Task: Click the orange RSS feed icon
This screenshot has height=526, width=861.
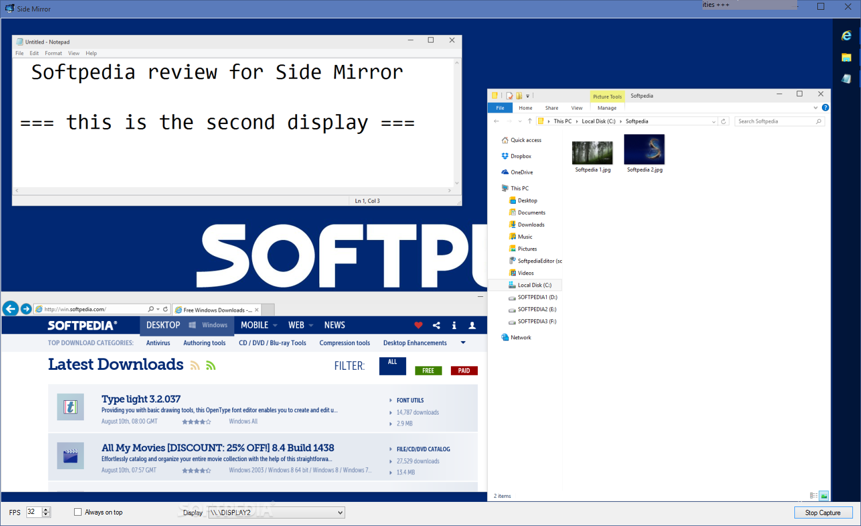Action: [x=195, y=365]
